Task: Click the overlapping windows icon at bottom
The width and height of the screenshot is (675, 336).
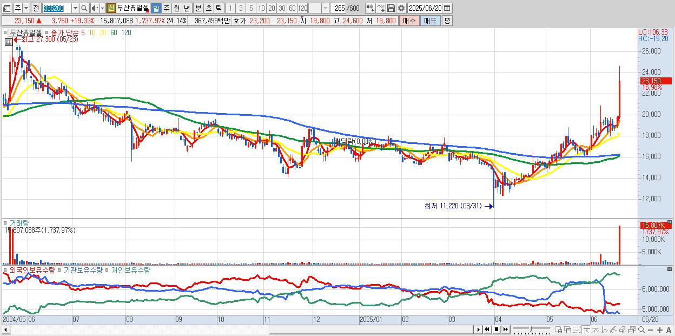Action: click(x=568, y=330)
